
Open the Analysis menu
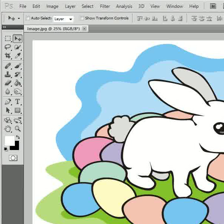tap(124, 6)
